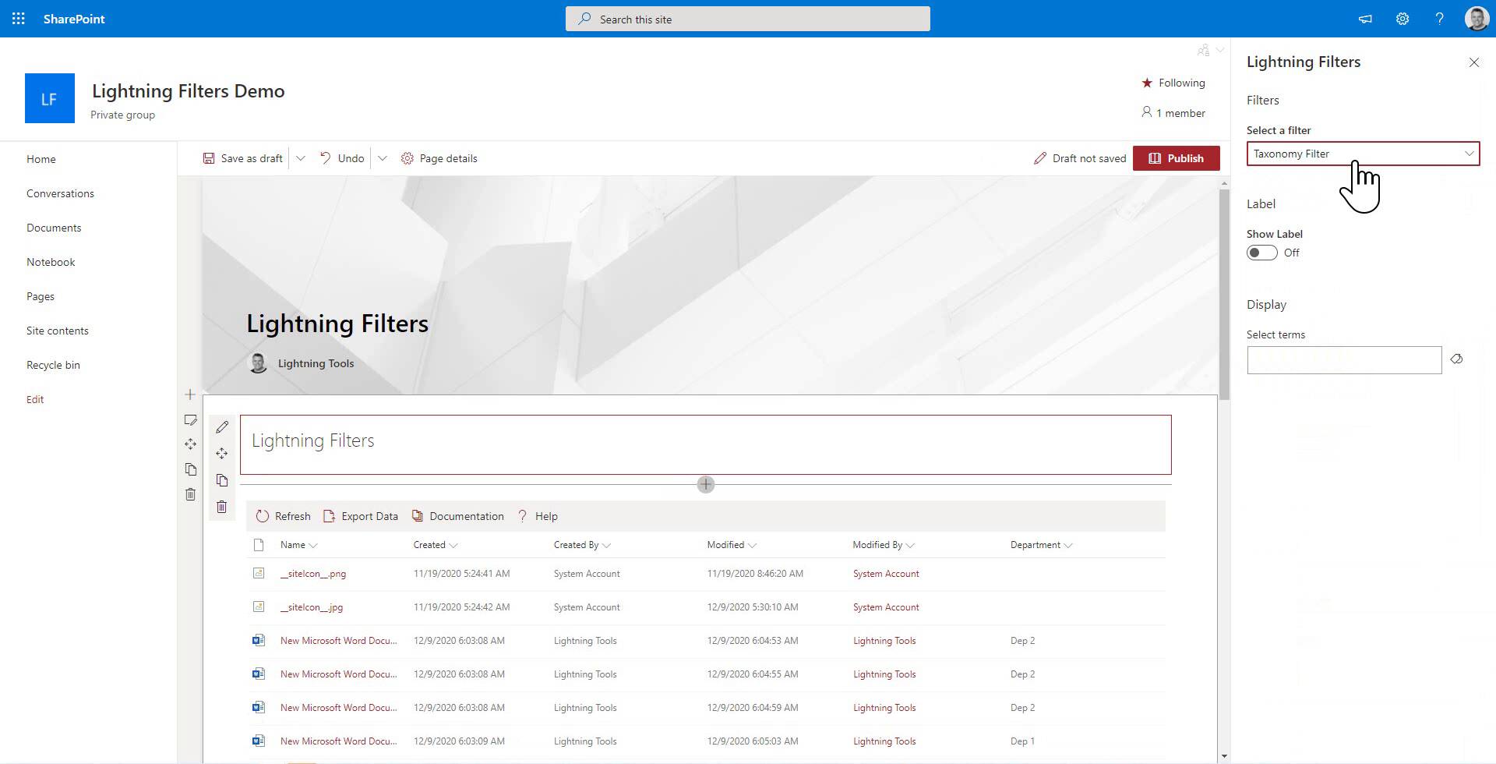
Task: Open Pages in site navigation
Action: pyautogui.click(x=41, y=296)
